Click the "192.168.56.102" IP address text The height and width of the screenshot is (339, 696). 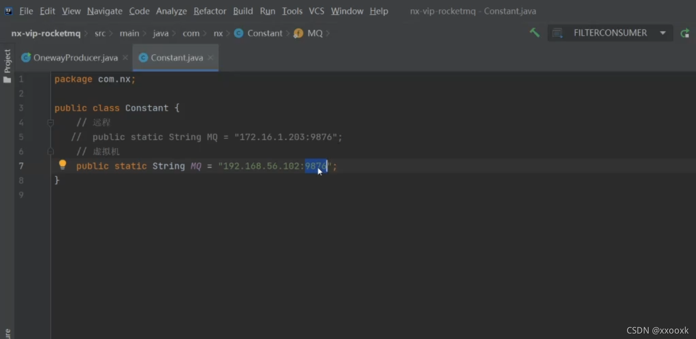[261, 166]
